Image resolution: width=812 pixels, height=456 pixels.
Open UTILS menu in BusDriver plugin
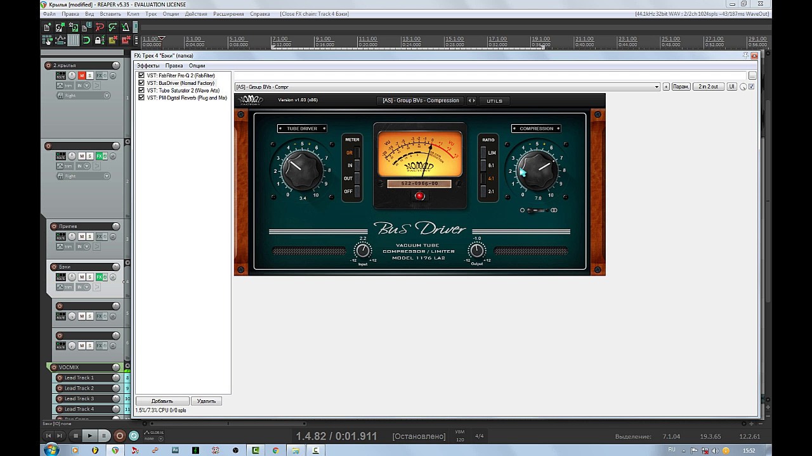pyautogui.click(x=494, y=101)
